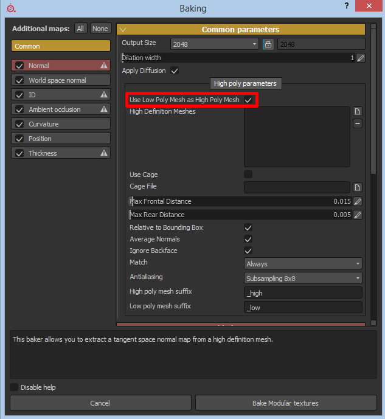Click the lock icon beside Output Size
This screenshot has height=419, width=385.
[x=268, y=44]
